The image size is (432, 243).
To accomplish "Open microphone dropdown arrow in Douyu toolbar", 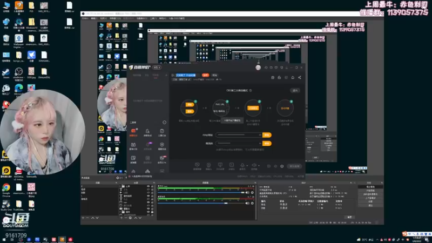I will pyautogui.click(x=247, y=166).
